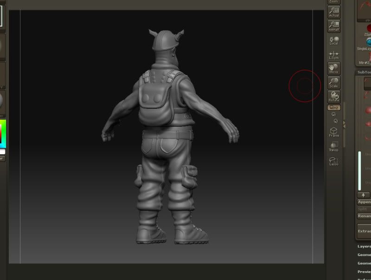
Task: Switch rotation to Y axis only
Action: (334, 114)
